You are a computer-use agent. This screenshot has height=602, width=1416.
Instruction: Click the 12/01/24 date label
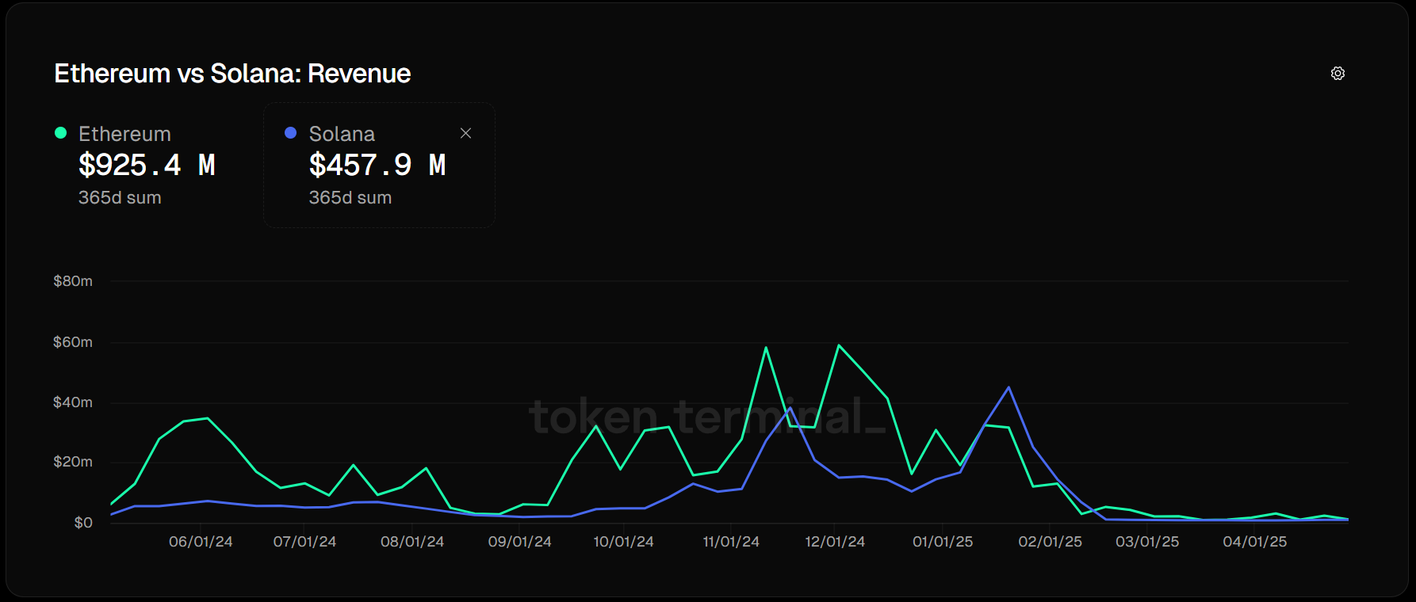835,542
